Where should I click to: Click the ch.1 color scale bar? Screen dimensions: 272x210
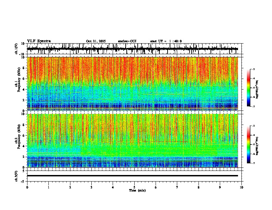[x=249, y=88]
